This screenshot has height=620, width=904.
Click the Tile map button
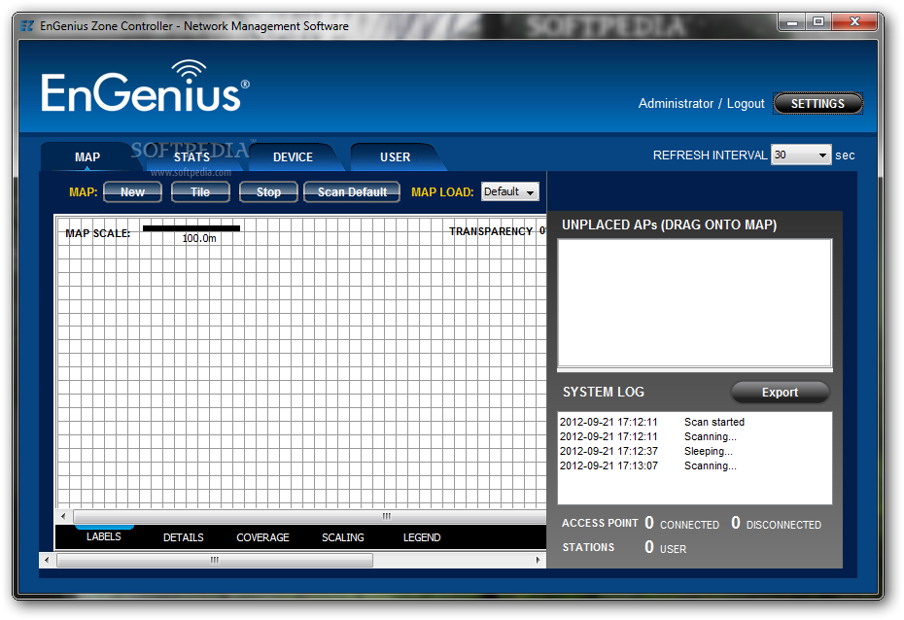click(200, 191)
